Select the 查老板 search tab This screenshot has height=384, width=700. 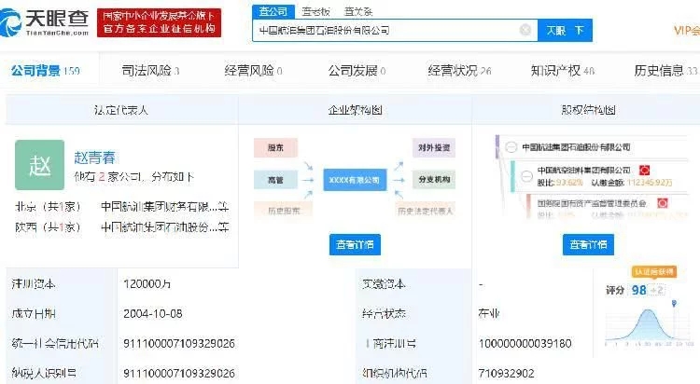(316, 11)
